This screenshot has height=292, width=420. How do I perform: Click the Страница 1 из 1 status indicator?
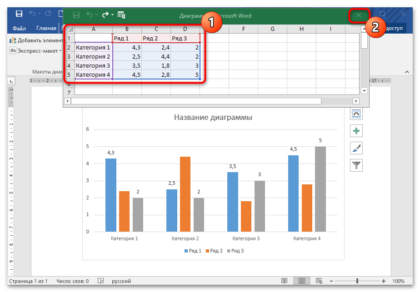click(x=28, y=281)
